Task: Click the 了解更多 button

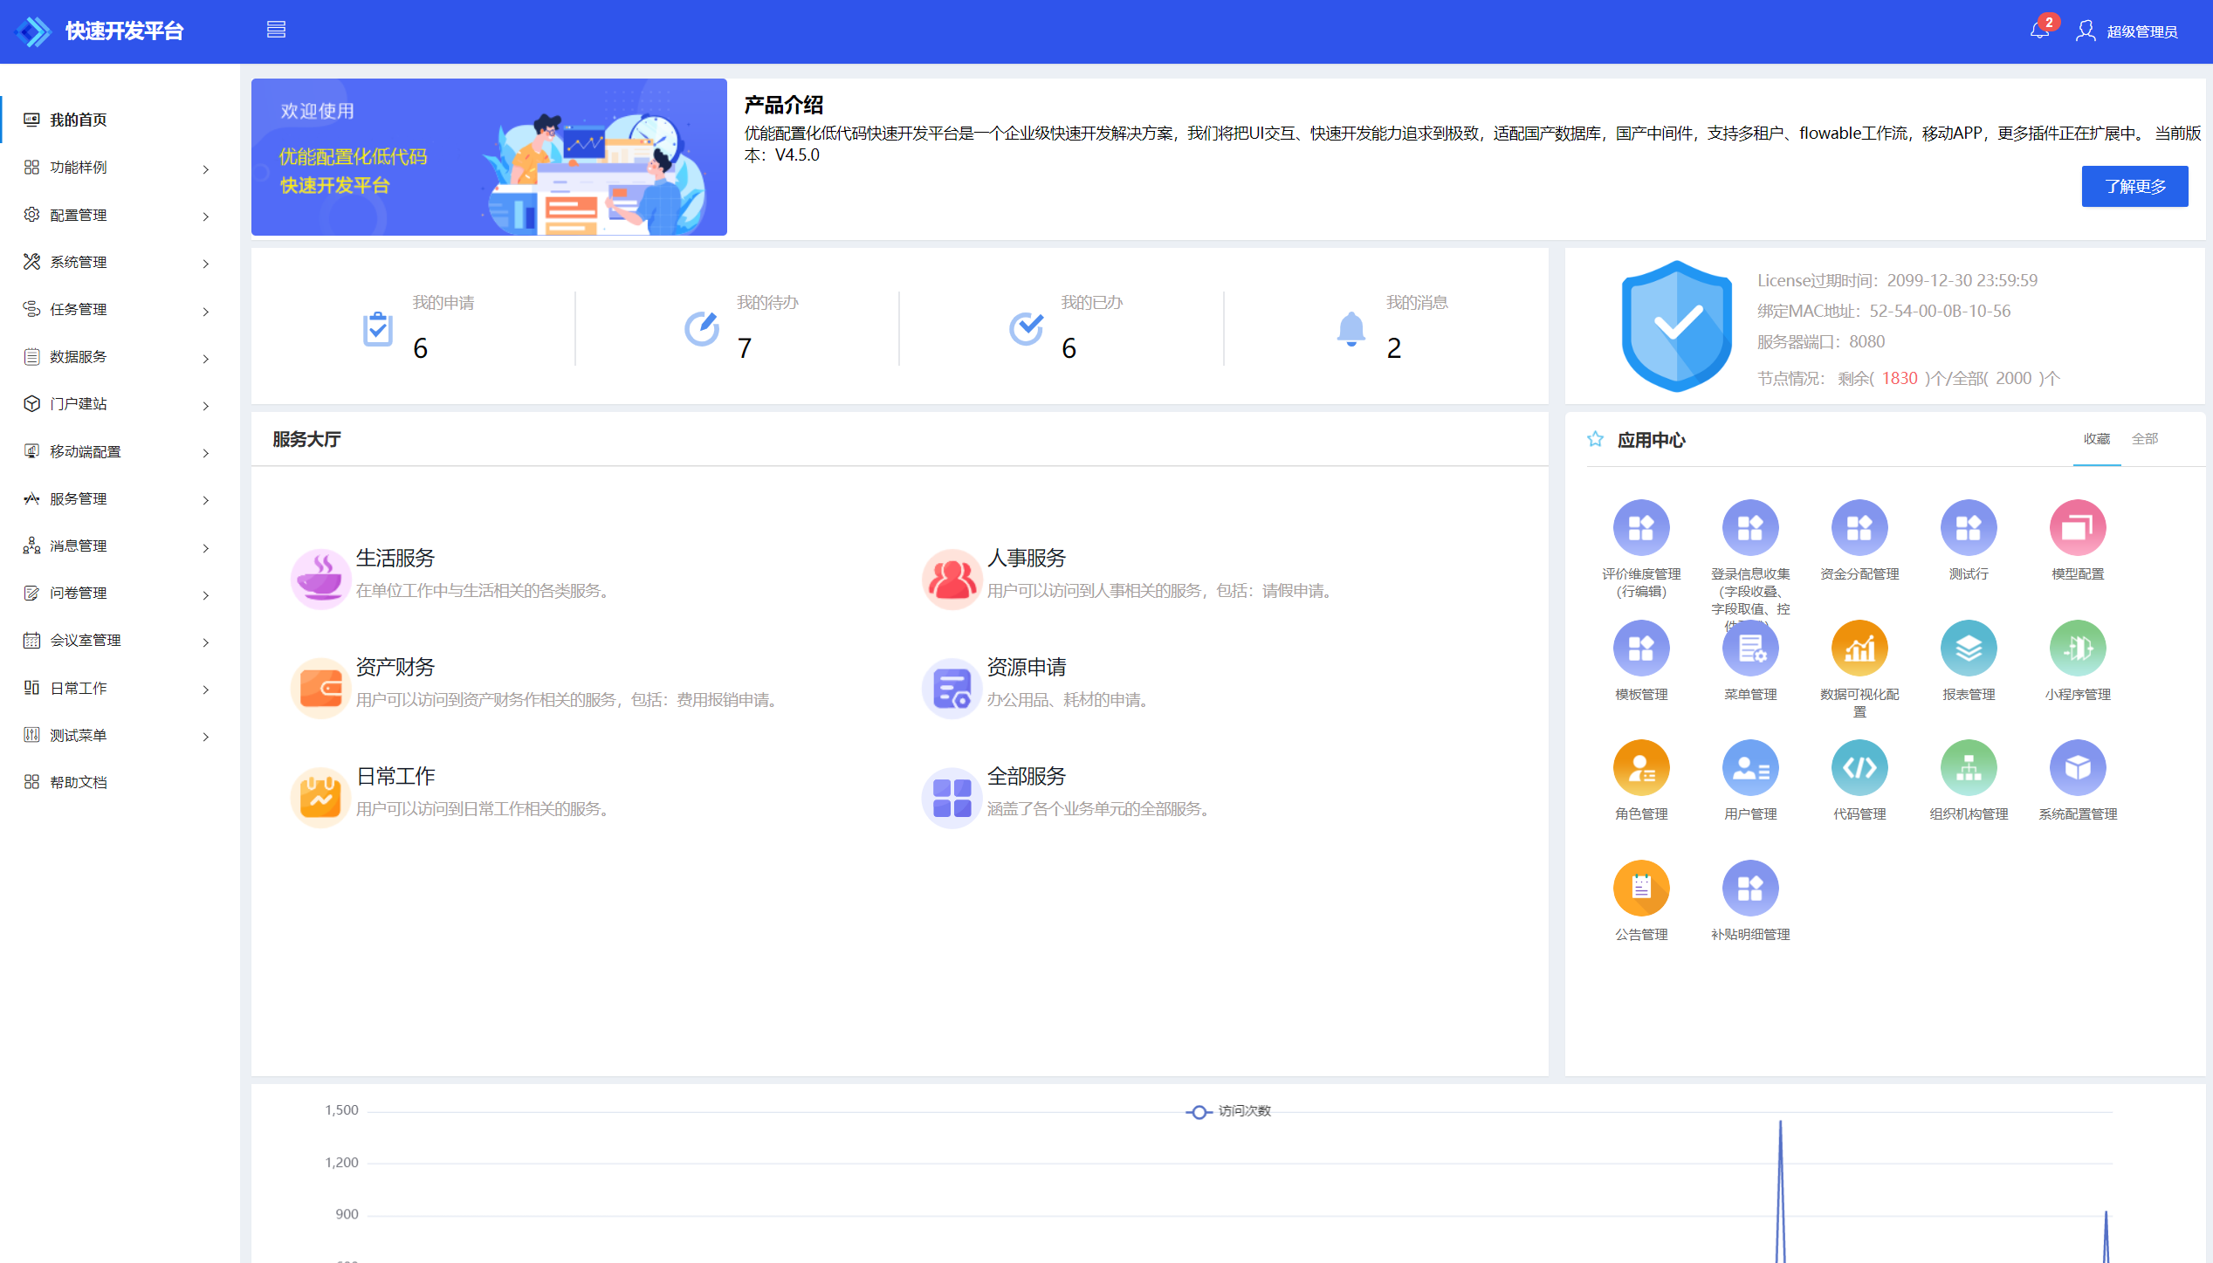Action: pos(2134,187)
